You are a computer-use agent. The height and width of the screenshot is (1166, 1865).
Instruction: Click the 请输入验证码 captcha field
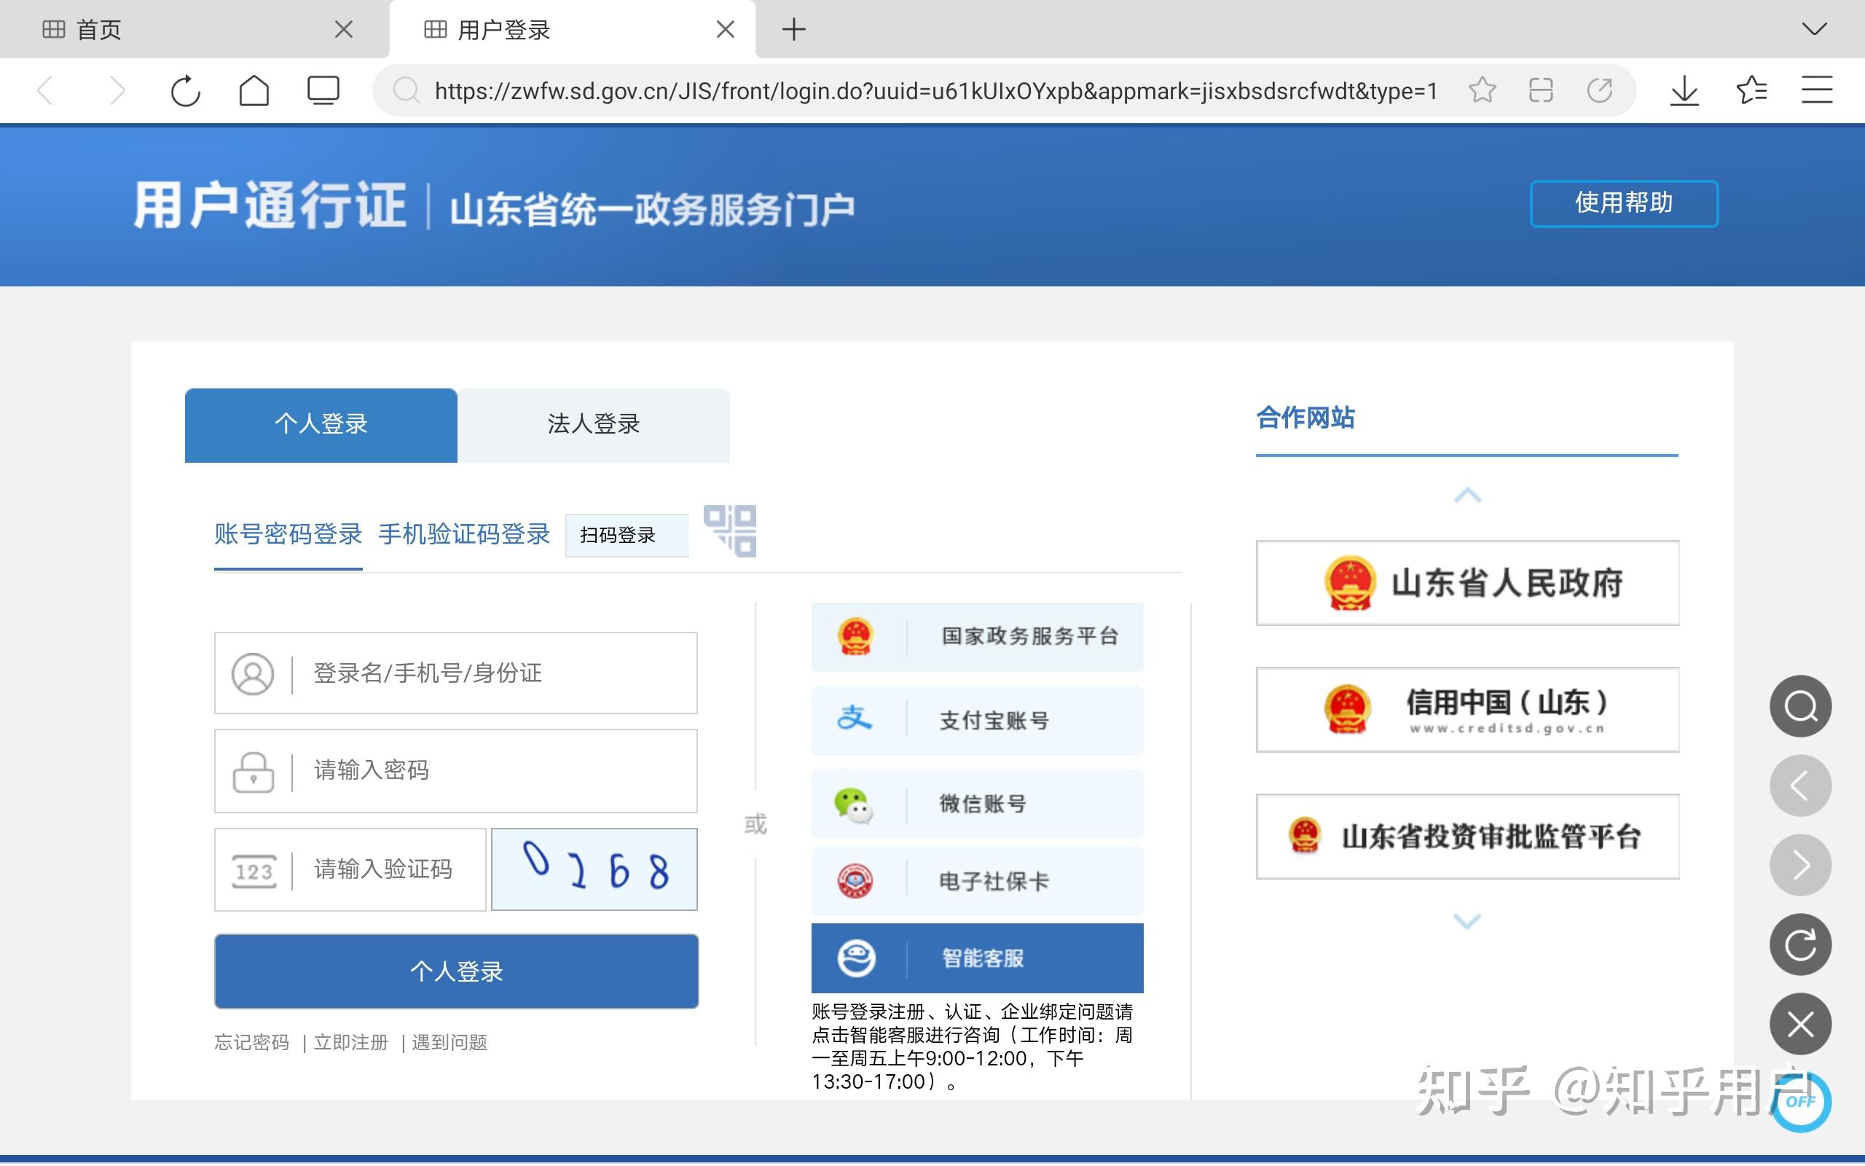(x=350, y=870)
